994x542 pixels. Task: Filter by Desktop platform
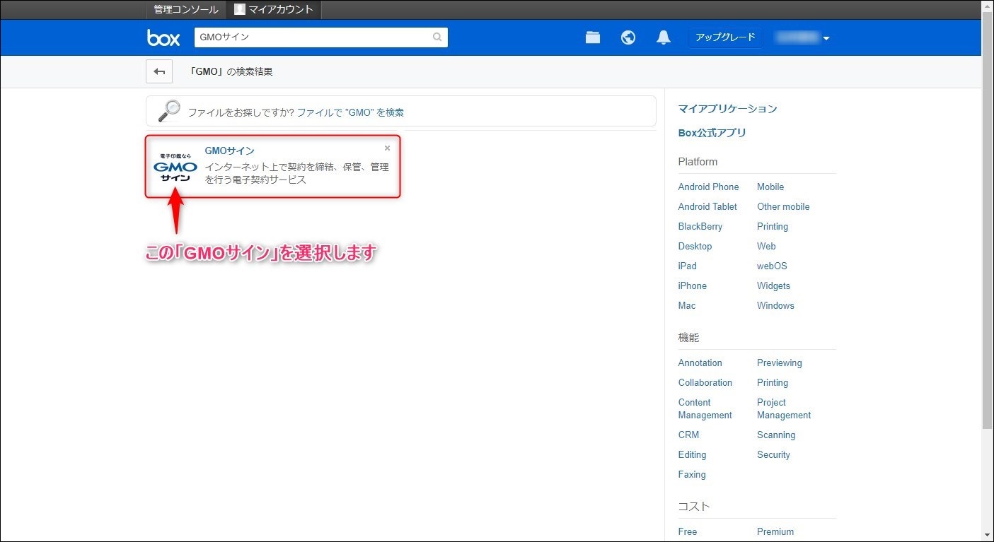[695, 246]
